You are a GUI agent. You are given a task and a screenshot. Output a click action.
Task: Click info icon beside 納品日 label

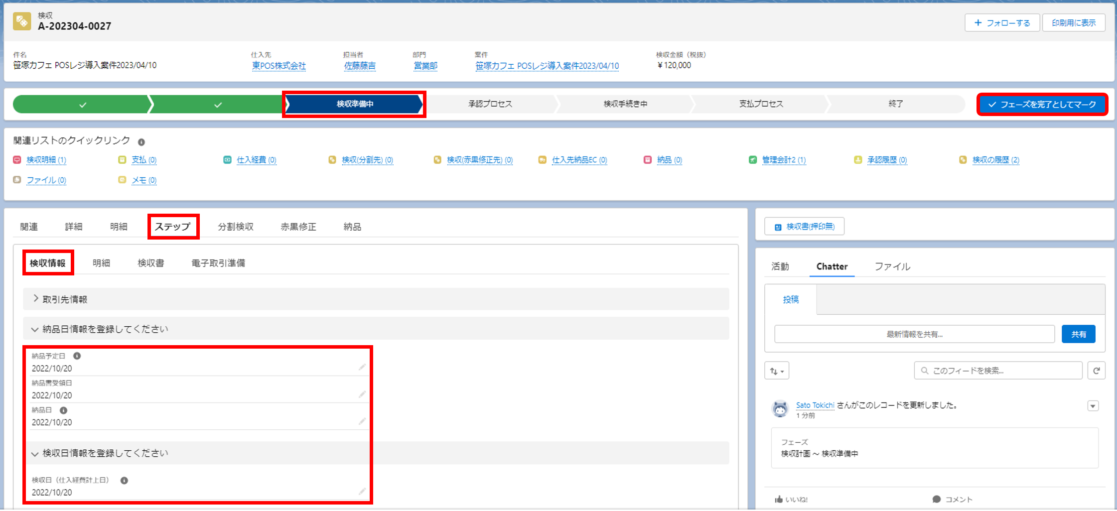[x=63, y=410]
